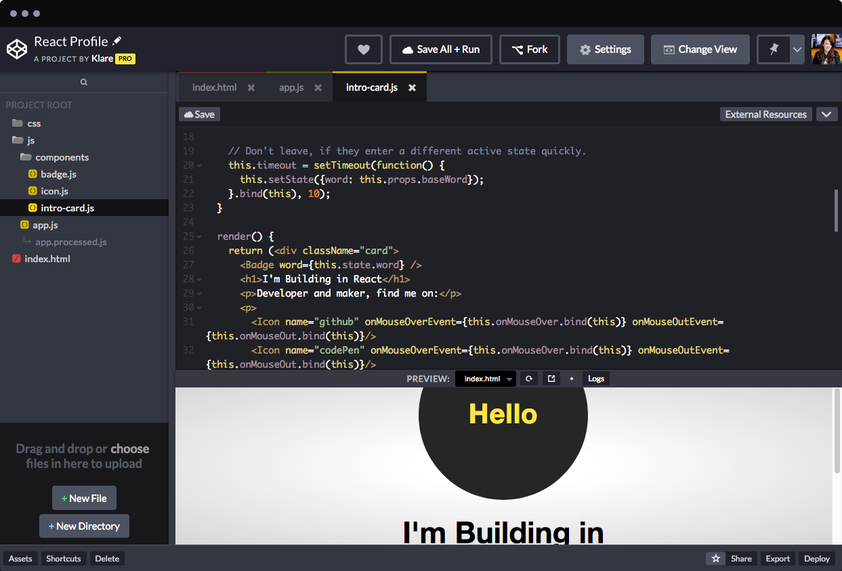The width and height of the screenshot is (842, 571).
Task: Expand the External Resources panel chevron
Action: pyautogui.click(x=826, y=114)
